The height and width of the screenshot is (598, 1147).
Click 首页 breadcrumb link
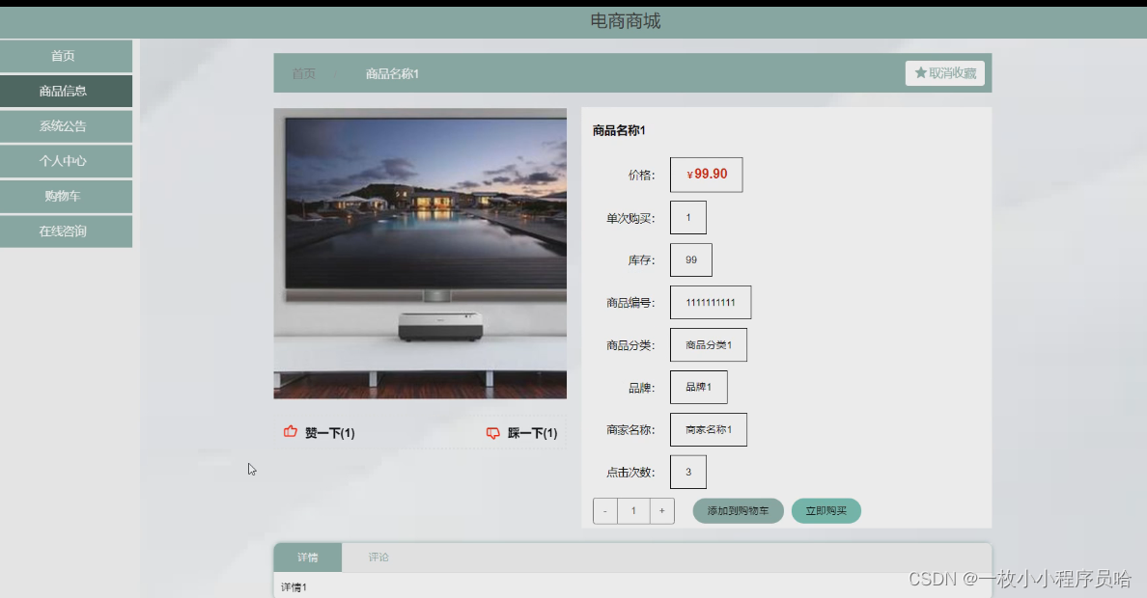[303, 74]
